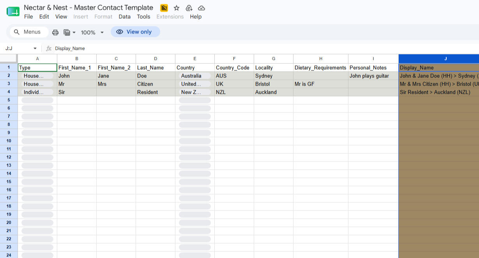Screen dimensions: 479x258
Task: Star the Master Contact Template document
Action: click(x=177, y=8)
